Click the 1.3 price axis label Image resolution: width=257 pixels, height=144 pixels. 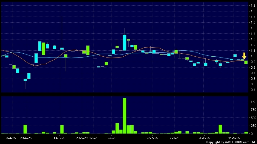253,39
